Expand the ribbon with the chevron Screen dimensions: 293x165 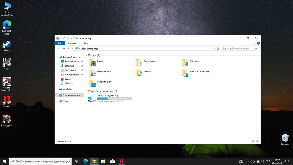tap(254, 43)
